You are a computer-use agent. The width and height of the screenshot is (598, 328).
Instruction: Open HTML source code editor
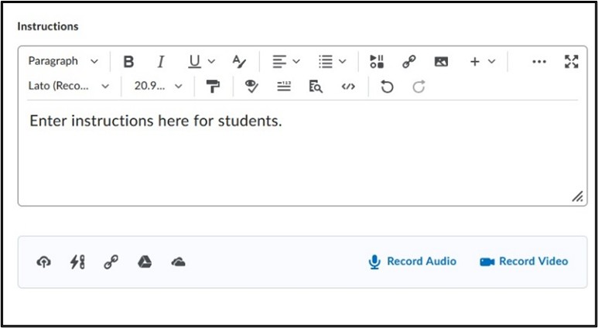click(348, 87)
